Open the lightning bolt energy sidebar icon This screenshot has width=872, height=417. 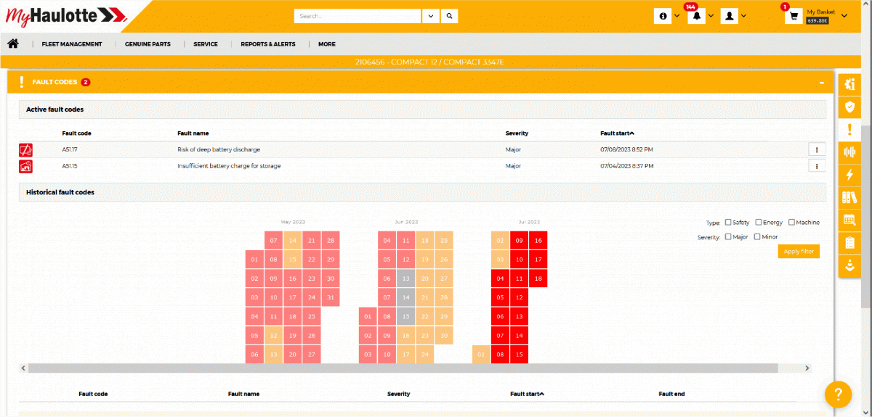[848, 175]
